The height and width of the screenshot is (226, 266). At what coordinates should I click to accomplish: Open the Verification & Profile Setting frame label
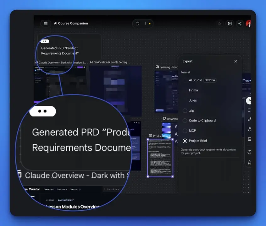coord(111,62)
